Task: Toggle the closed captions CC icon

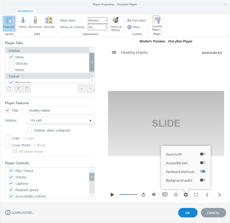Action: click(x=165, y=195)
